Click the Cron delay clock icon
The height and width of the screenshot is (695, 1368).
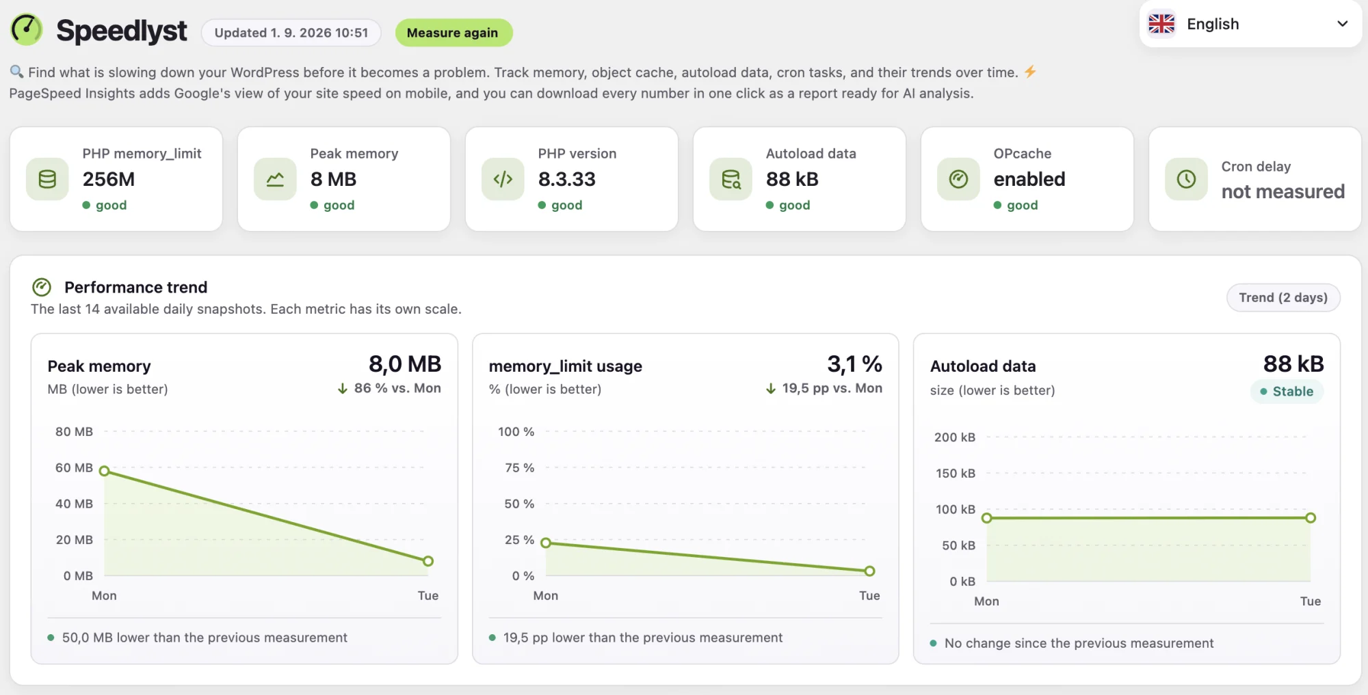click(x=1186, y=179)
